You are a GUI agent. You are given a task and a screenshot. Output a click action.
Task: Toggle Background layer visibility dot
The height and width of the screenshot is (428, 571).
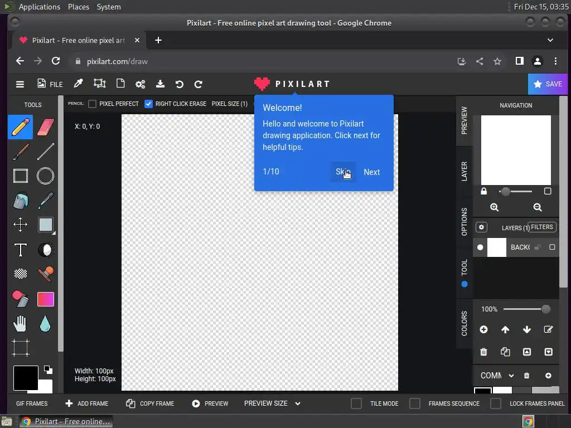pyautogui.click(x=480, y=247)
